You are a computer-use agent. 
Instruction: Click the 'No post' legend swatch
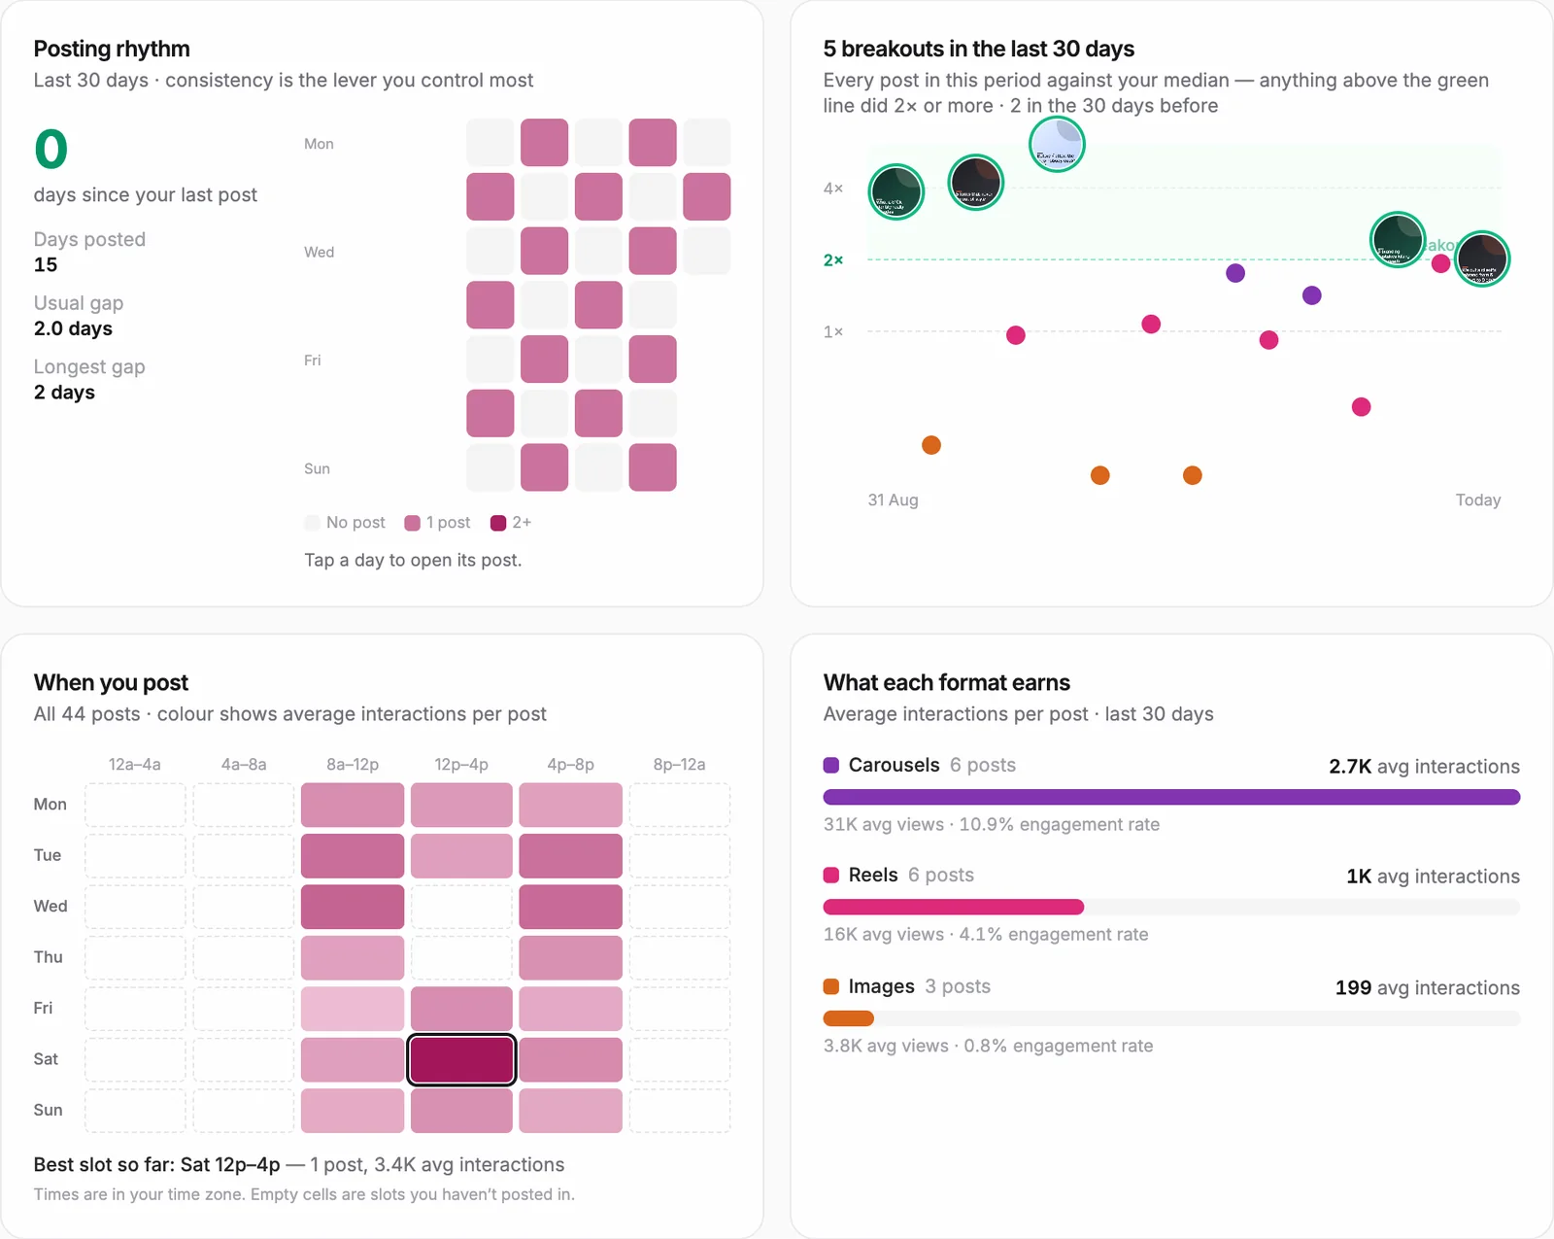312,523
